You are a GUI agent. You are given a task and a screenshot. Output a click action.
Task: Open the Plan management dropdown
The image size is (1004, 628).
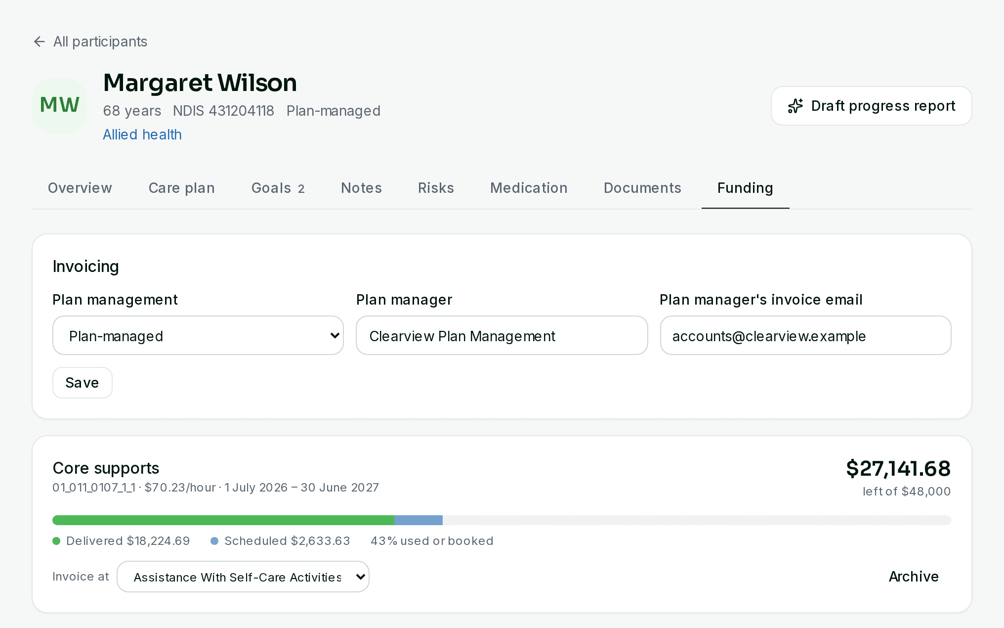coord(198,335)
